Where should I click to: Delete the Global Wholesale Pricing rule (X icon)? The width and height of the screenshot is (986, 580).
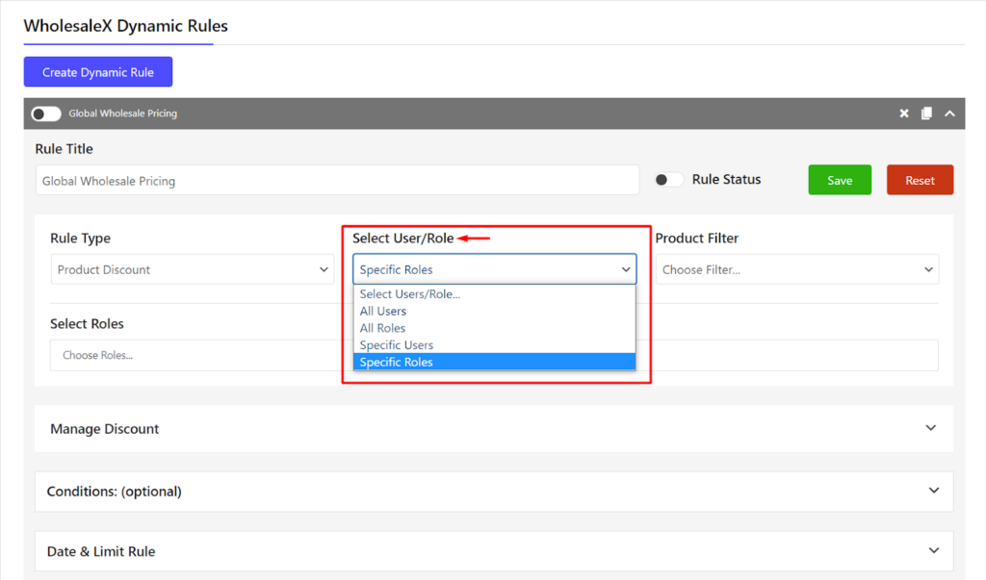tap(903, 113)
